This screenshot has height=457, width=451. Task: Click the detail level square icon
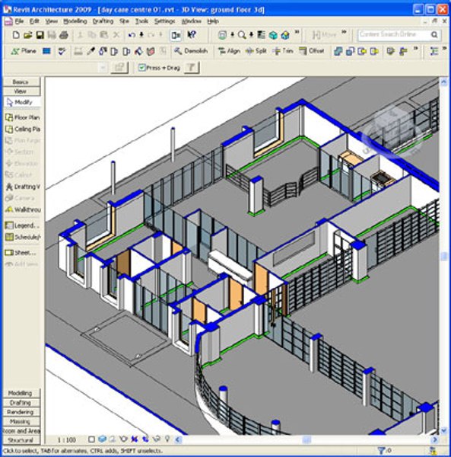click(91, 439)
